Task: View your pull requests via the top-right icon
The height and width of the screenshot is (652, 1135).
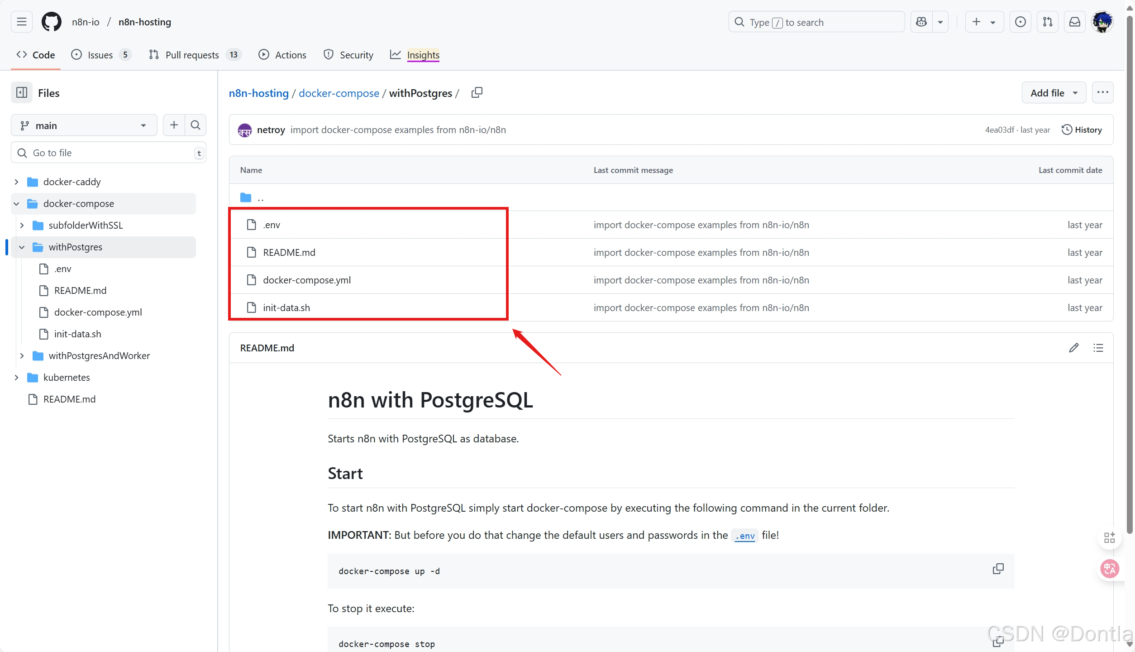Action: coord(1047,21)
